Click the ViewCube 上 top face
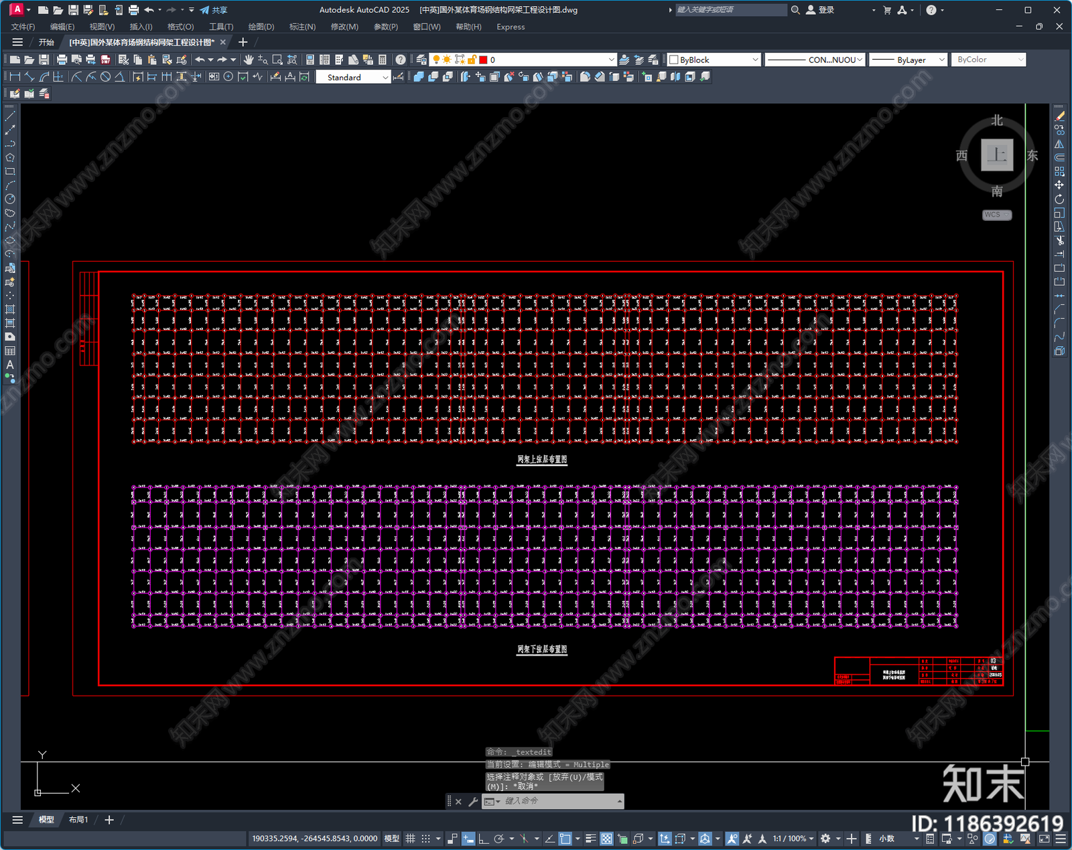 (997, 155)
